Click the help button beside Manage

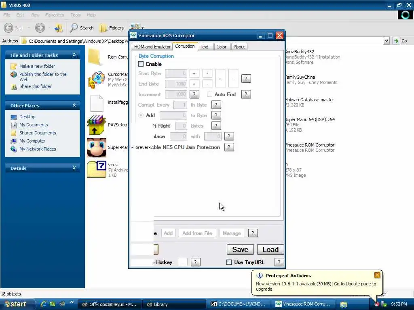point(253,233)
